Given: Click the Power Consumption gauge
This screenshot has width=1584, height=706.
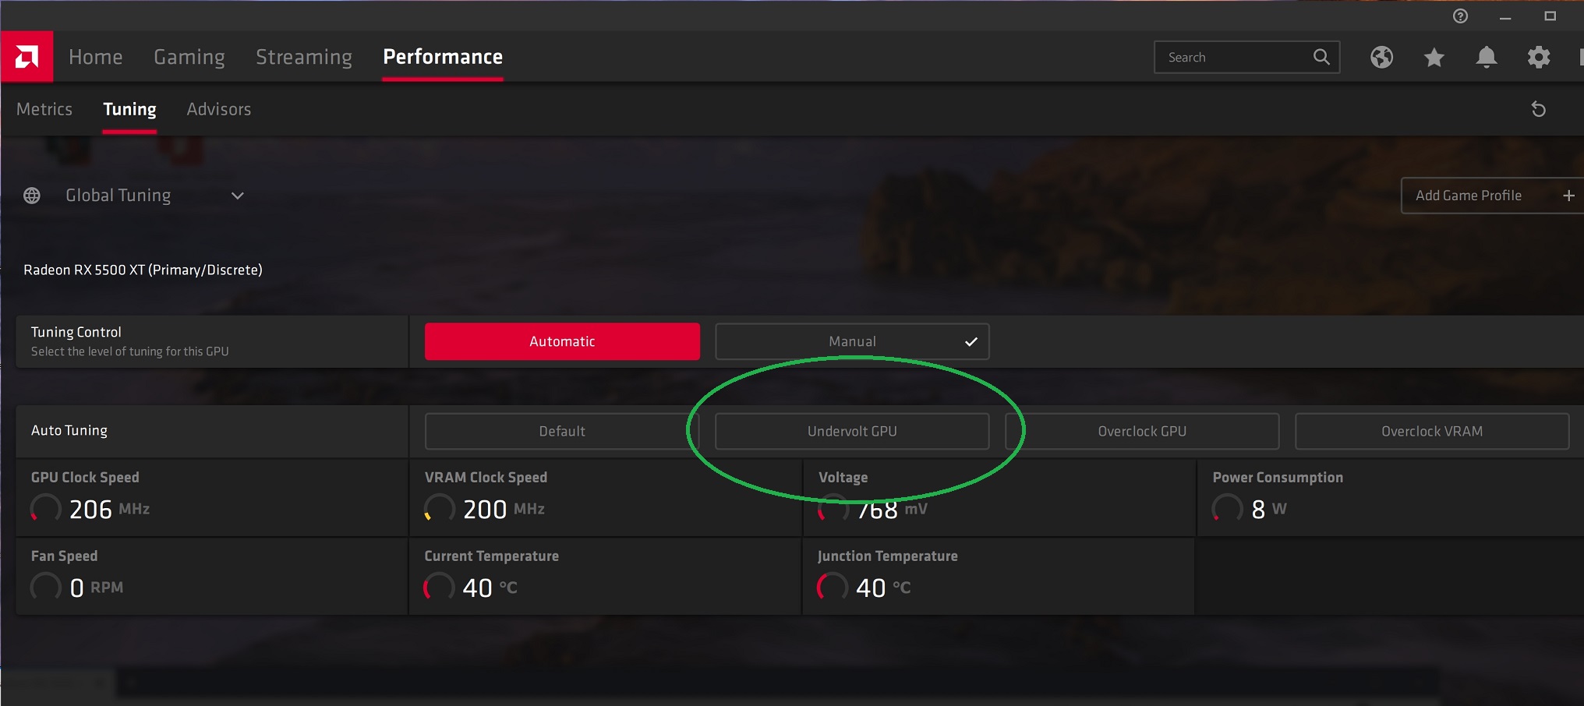Looking at the screenshot, I should tap(1228, 509).
